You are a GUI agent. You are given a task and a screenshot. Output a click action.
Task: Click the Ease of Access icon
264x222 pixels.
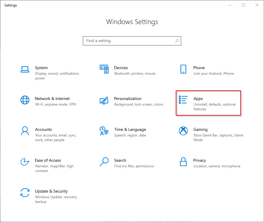click(x=25, y=161)
